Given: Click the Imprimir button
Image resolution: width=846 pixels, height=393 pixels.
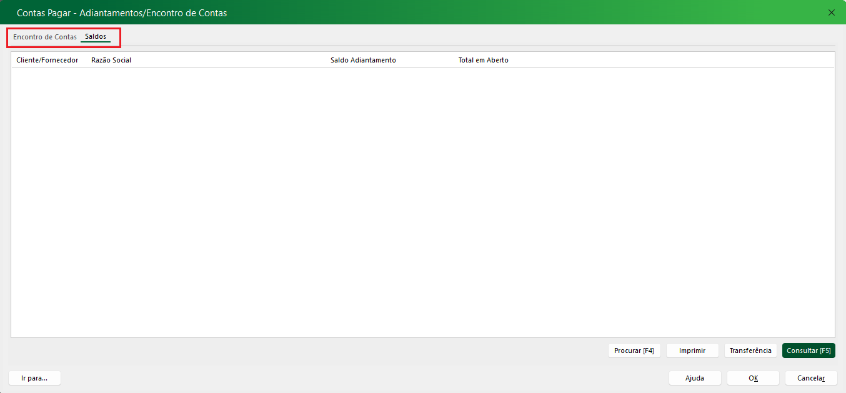Looking at the screenshot, I should click(692, 351).
